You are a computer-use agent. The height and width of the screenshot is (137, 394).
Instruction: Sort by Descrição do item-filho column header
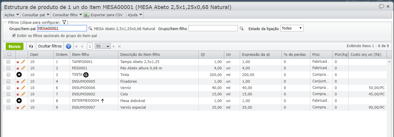159,54
